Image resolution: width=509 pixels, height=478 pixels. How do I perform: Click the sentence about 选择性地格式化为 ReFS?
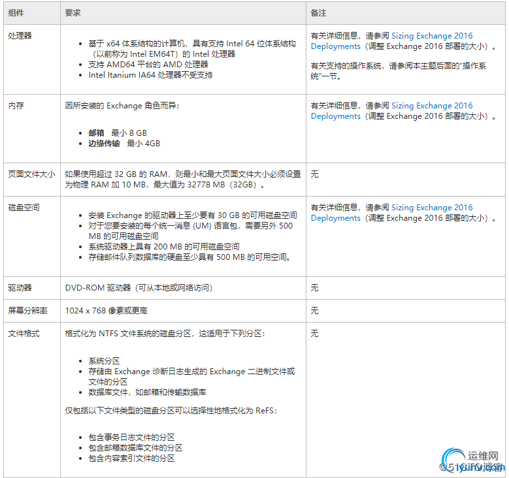coord(171,411)
